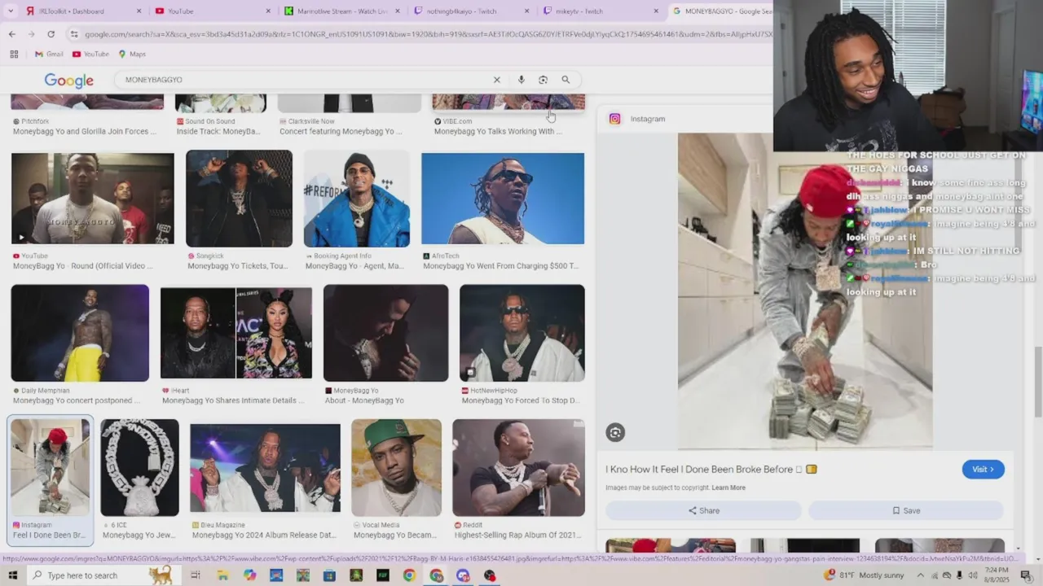Clear the search box text
1043x586 pixels.
pyautogui.click(x=496, y=80)
